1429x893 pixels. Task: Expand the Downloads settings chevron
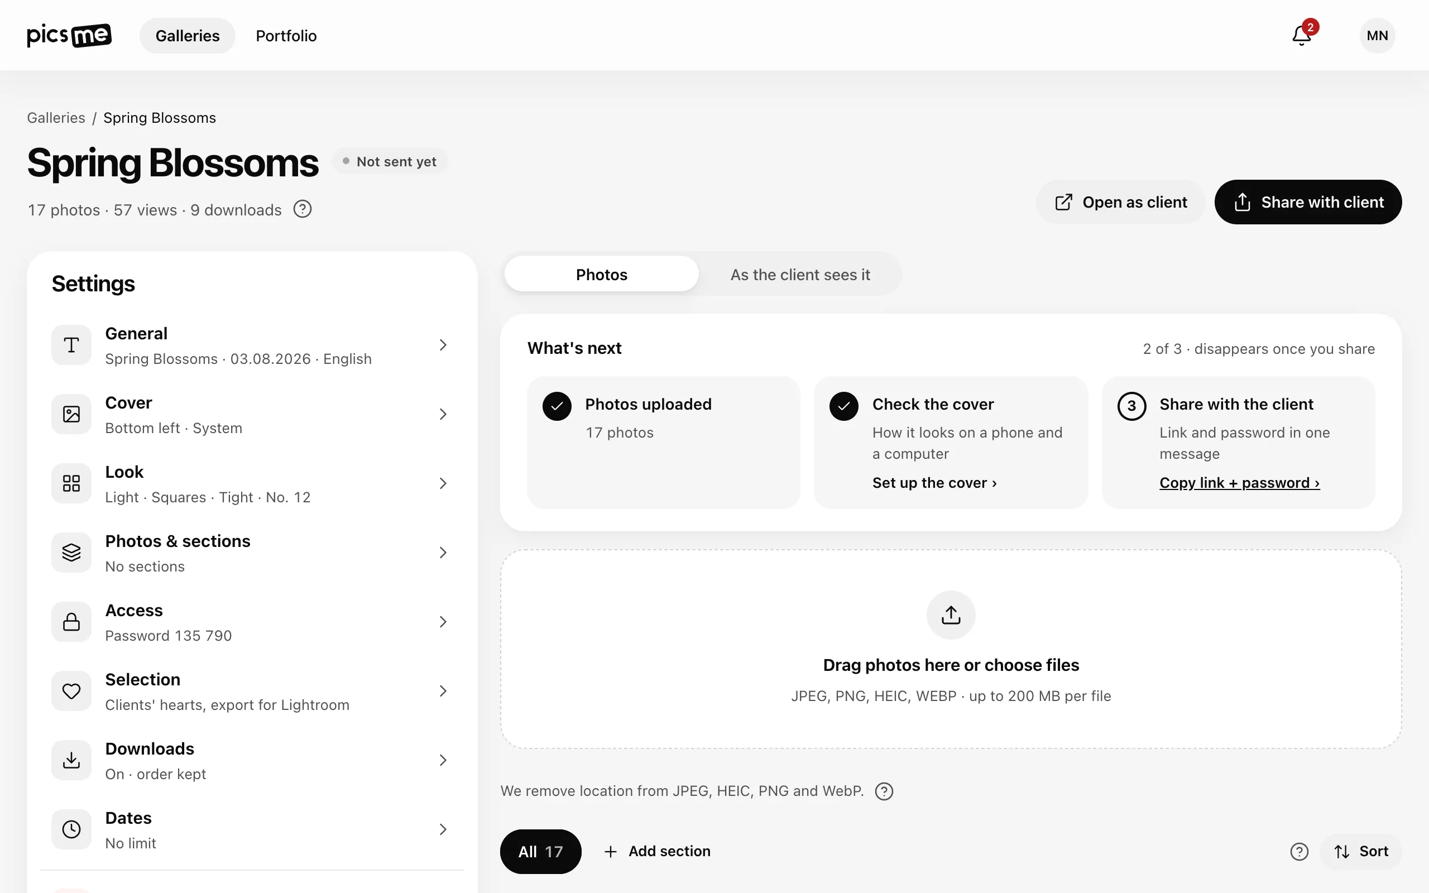[x=443, y=760]
